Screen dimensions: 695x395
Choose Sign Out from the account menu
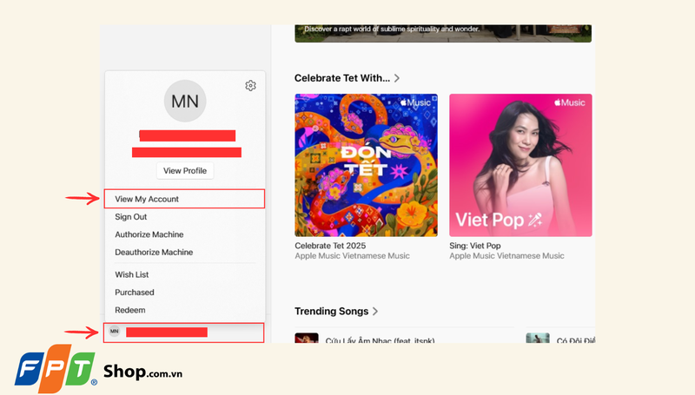click(131, 217)
